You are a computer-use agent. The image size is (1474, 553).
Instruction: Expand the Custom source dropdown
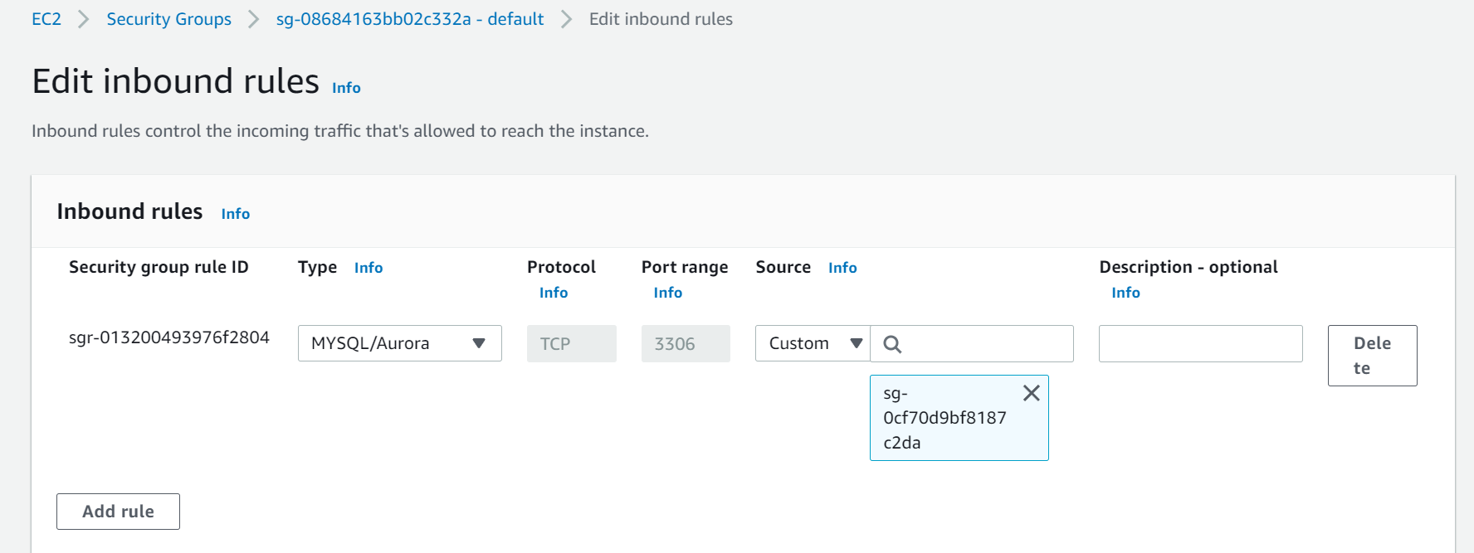(813, 343)
